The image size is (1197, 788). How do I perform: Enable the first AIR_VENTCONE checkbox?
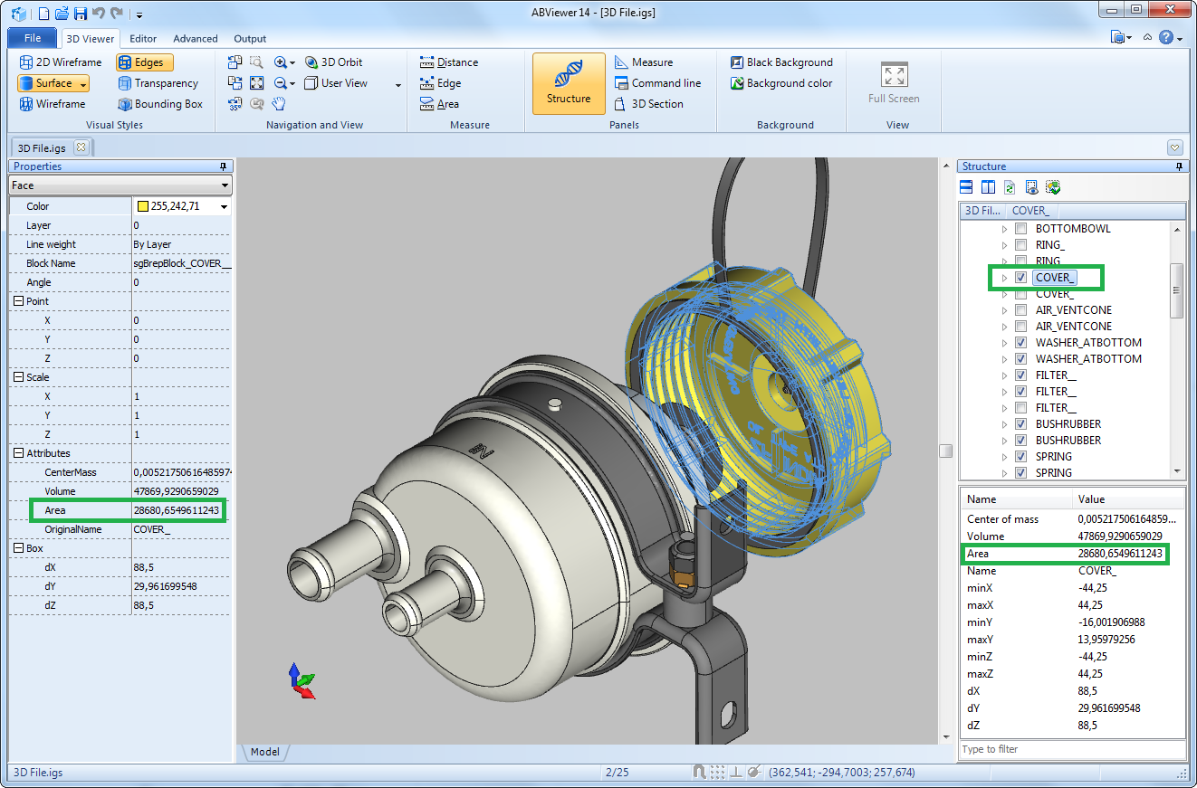pos(1020,310)
